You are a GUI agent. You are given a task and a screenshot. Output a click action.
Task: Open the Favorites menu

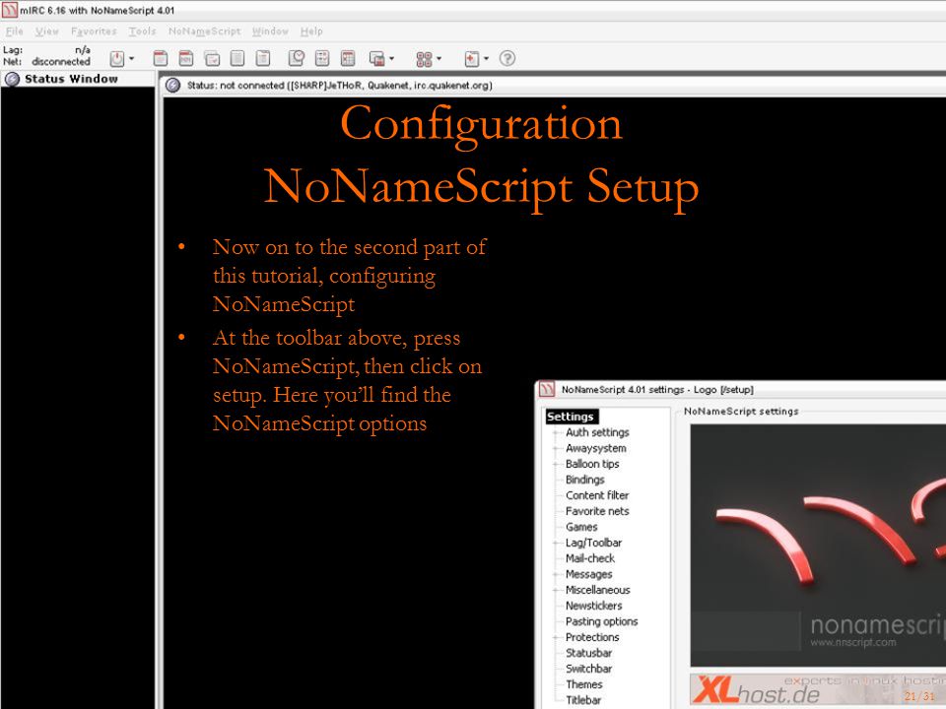[x=94, y=32]
